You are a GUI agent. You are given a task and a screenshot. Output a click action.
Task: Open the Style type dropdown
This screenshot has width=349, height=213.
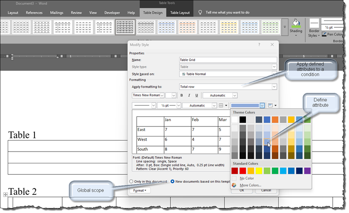pyautogui.click(x=274, y=67)
